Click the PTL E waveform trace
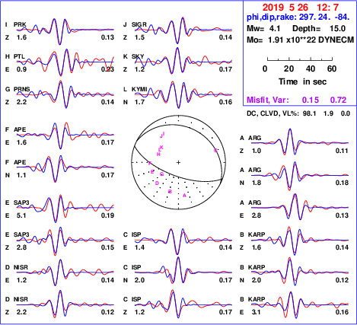357x325 pixels. pyautogui.click(x=65, y=62)
